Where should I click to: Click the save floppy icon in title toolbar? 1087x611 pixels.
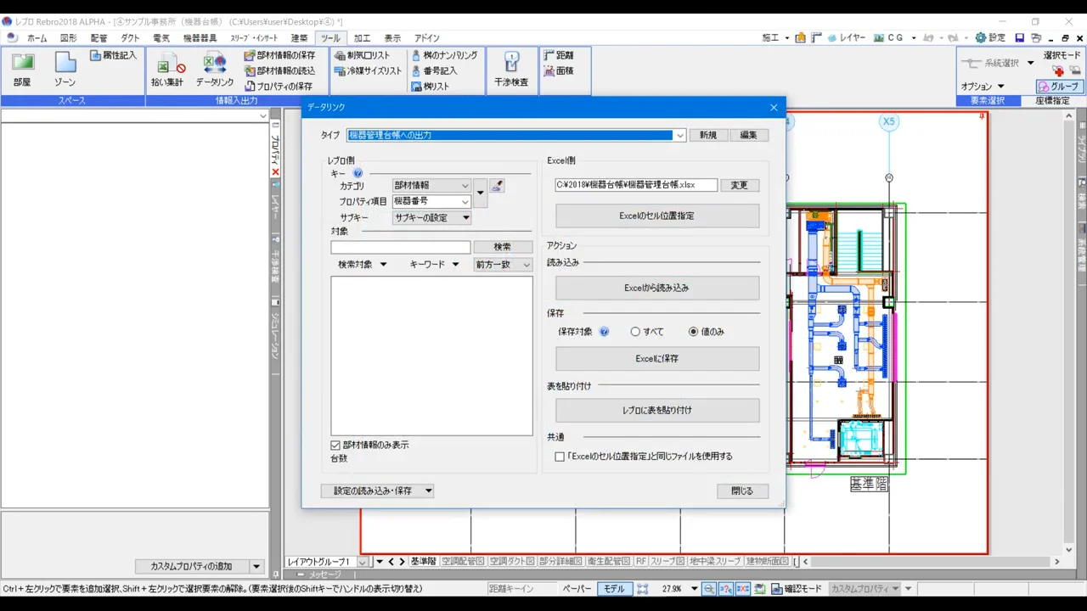pyautogui.click(x=1020, y=38)
